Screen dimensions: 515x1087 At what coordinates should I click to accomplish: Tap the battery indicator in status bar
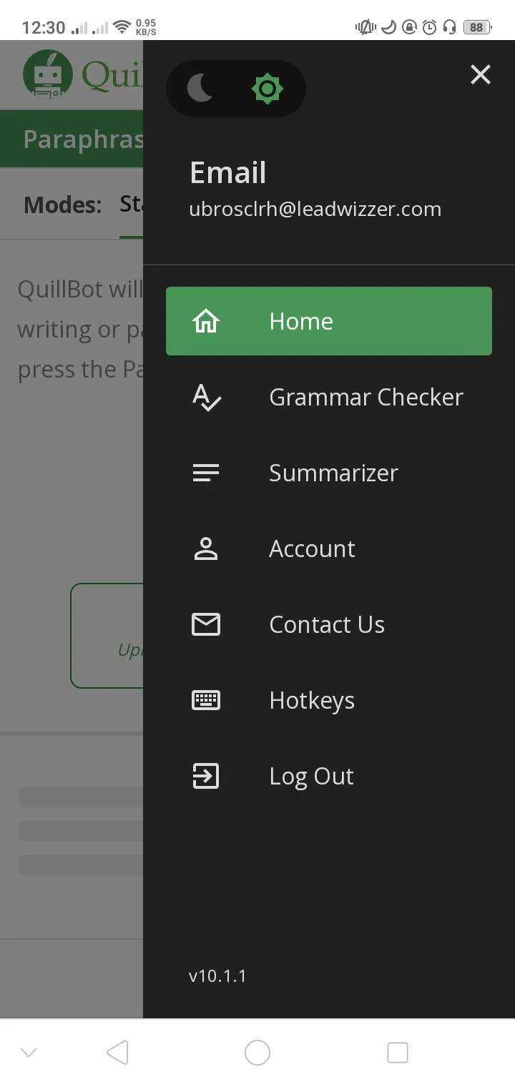click(x=477, y=27)
